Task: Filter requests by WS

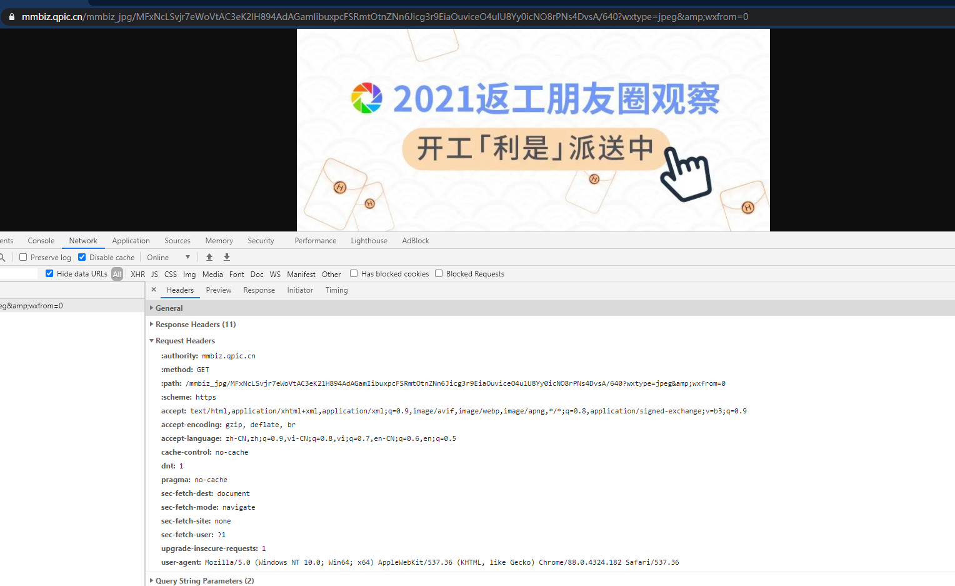Action: click(x=275, y=274)
